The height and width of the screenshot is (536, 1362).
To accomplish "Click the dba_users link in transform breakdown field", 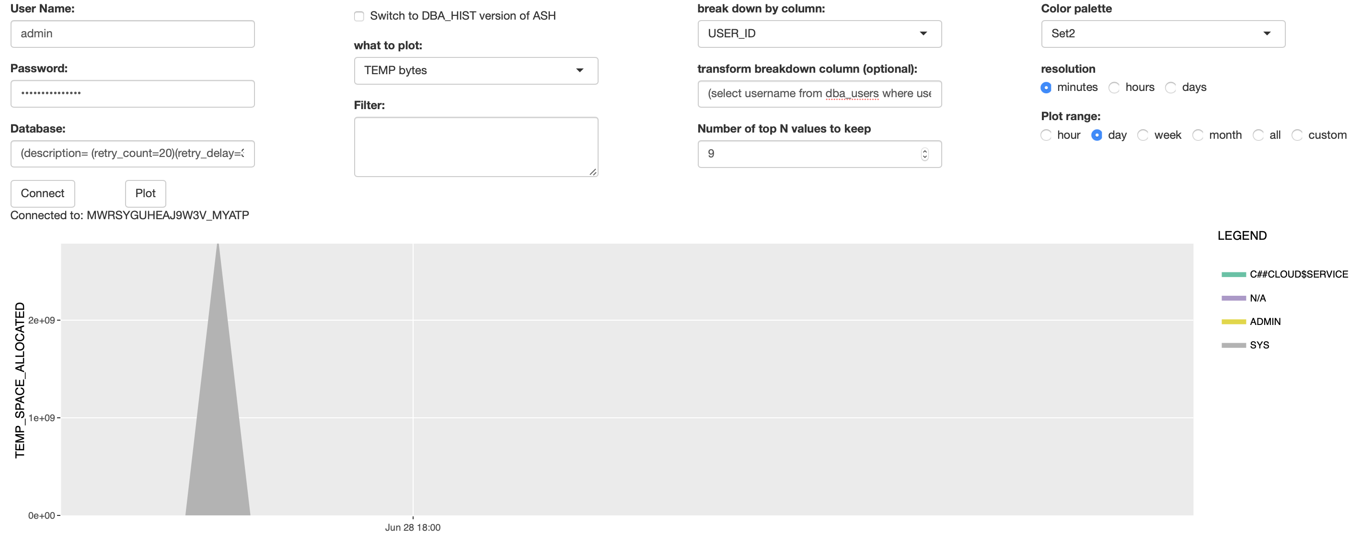I will tap(851, 93).
